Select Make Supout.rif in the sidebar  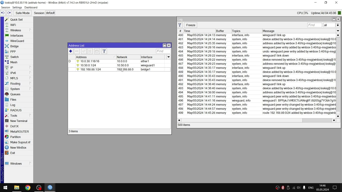click(20, 142)
